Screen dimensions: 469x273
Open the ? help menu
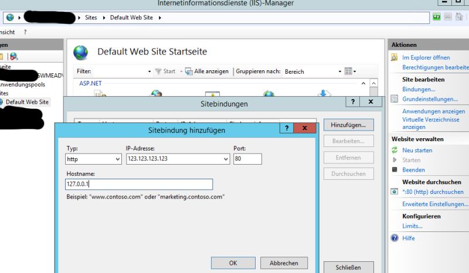coord(25,32)
